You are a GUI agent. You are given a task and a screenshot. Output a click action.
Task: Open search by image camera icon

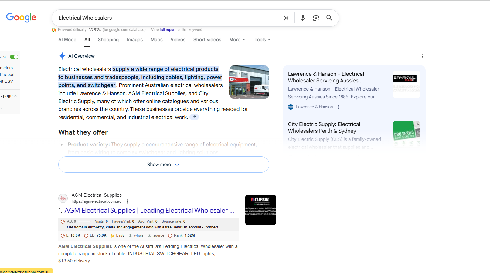pos(316,18)
